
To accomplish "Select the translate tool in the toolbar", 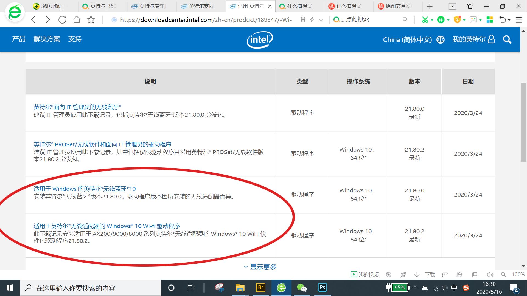I will click(x=441, y=19).
